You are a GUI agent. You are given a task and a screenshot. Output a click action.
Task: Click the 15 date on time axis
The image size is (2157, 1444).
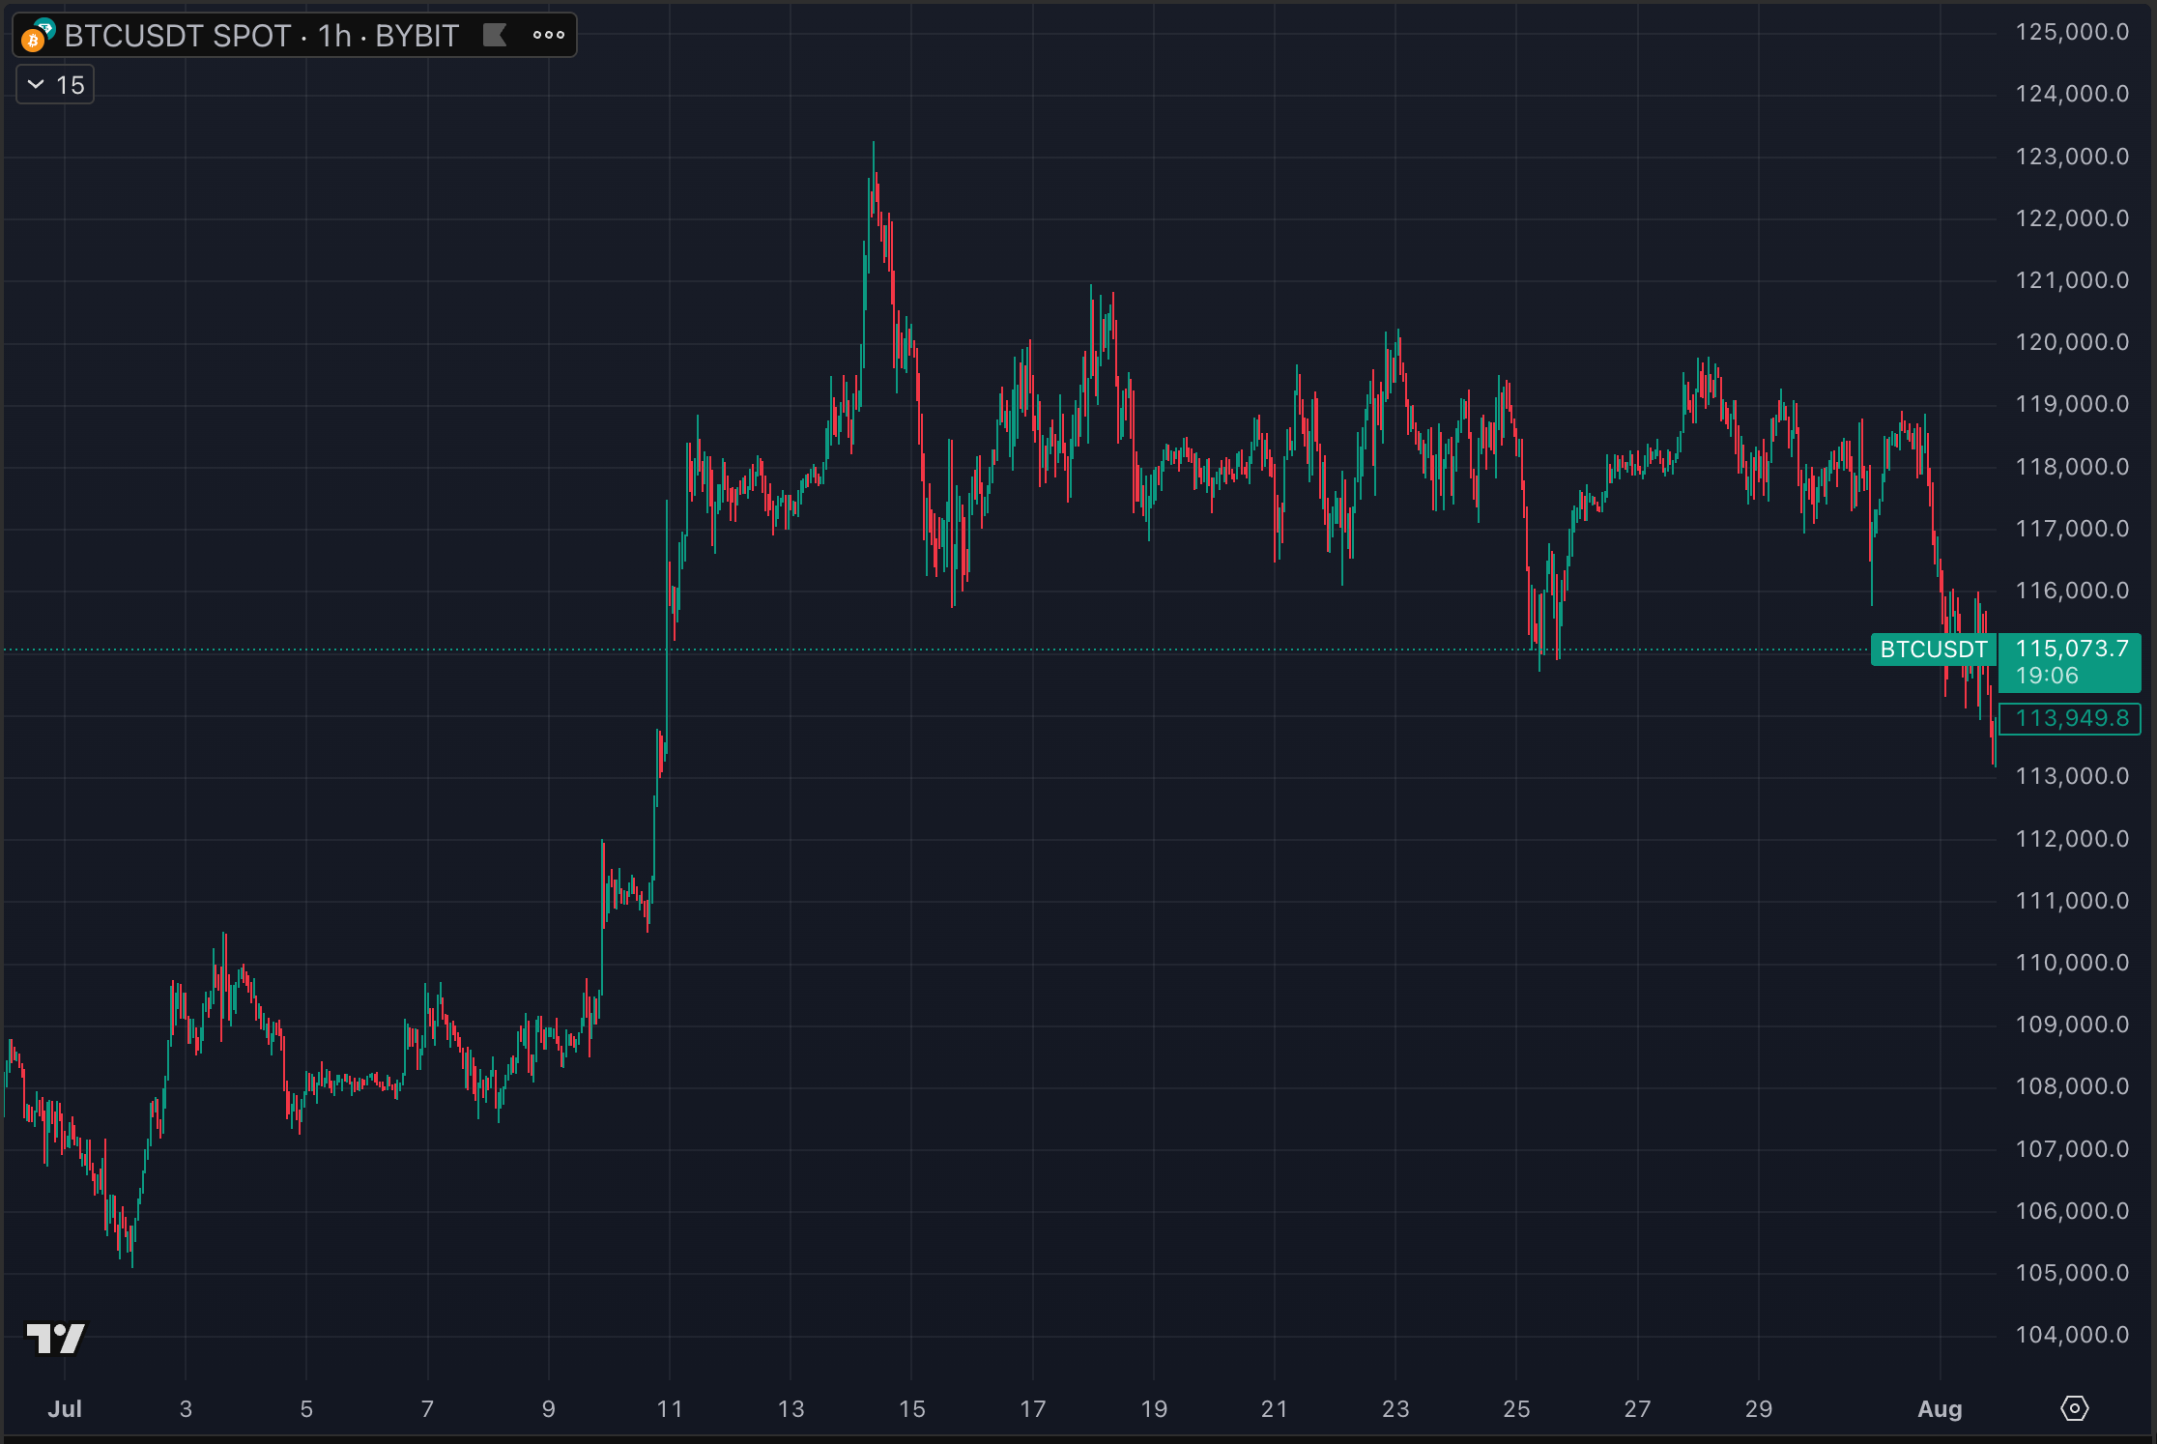pos(911,1408)
